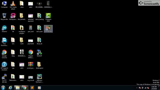
Task: Select the rufus folder
Action: (22, 4)
